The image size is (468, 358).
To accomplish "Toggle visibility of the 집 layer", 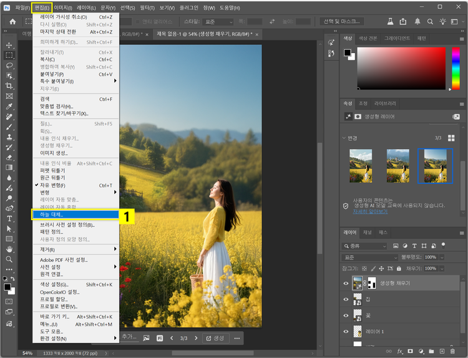I will (x=346, y=299).
